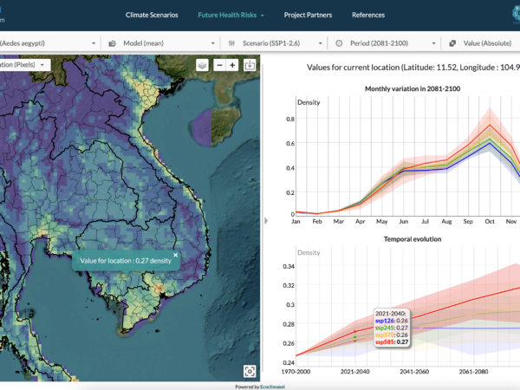Click the 'Oct' month label
Viewport: 520px width, 390px height.
pos(490,222)
